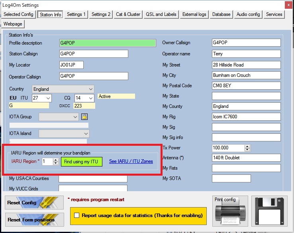Open the Services tab
The width and height of the screenshot is (294, 233).
coord(274,14)
